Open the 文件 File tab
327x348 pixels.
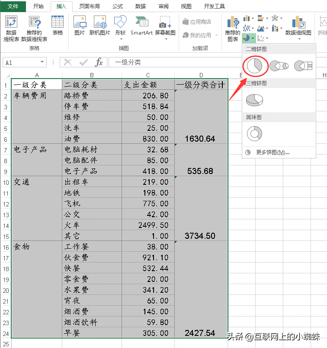(x=13, y=6)
